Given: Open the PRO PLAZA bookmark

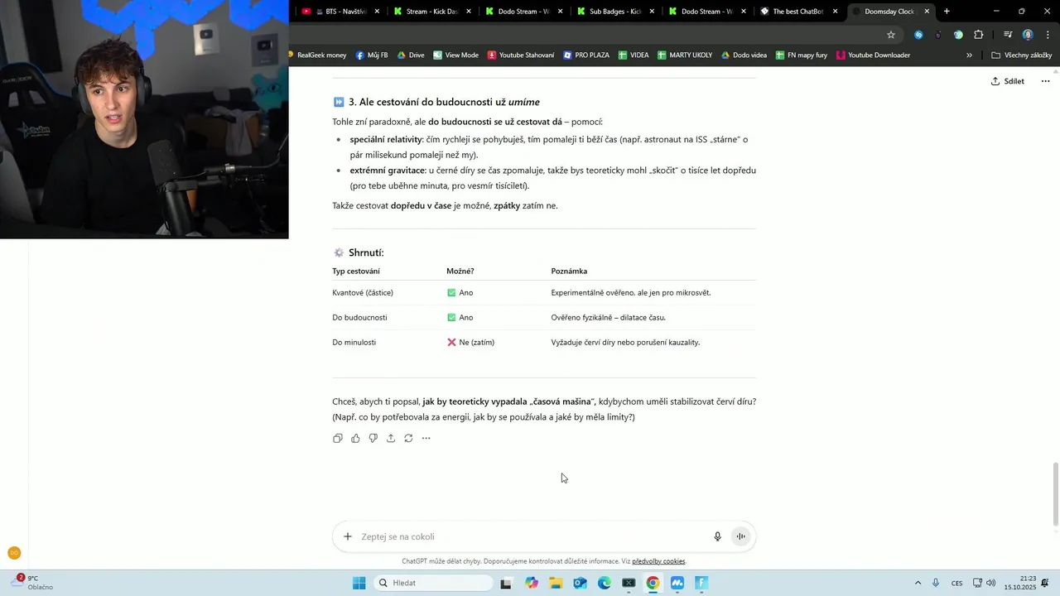Looking at the screenshot, I should 586,55.
